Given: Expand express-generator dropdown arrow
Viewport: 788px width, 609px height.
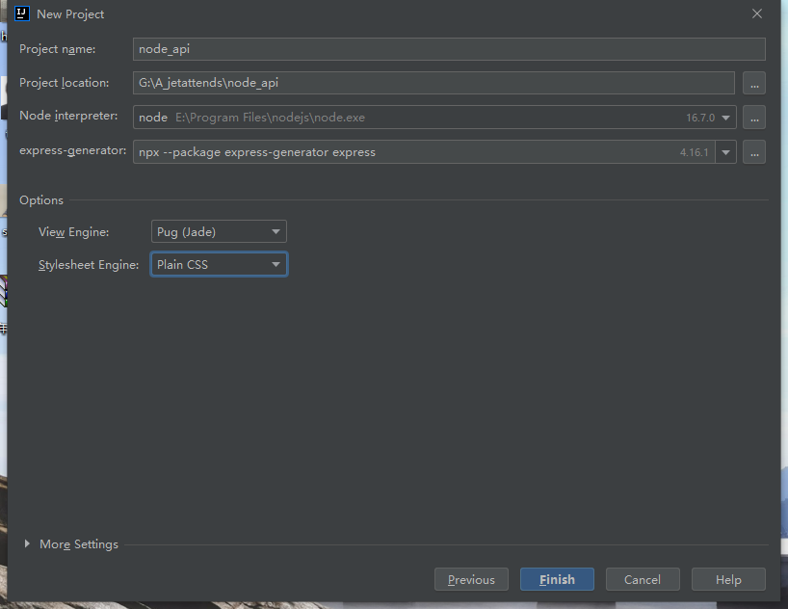Looking at the screenshot, I should click(x=725, y=152).
